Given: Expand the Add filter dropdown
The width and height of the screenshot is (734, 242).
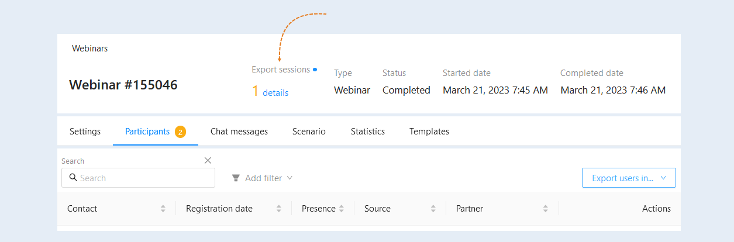Looking at the screenshot, I should [x=262, y=178].
